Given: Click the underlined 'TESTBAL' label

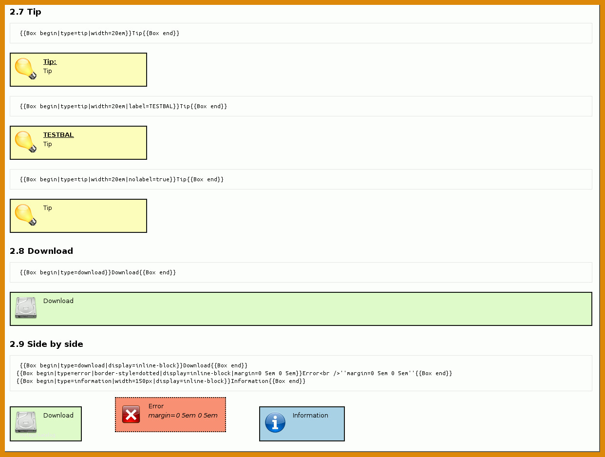Looking at the screenshot, I should click(x=58, y=135).
